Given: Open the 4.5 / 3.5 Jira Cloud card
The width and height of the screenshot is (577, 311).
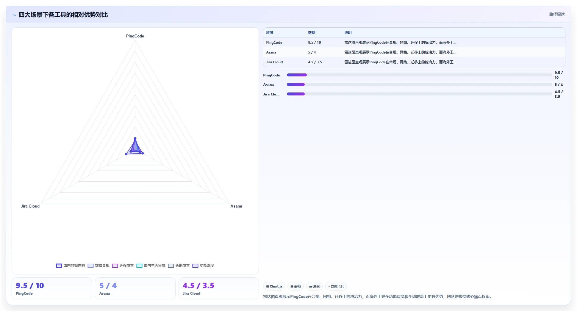Looking at the screenshot, I should (x=219, y=288).
